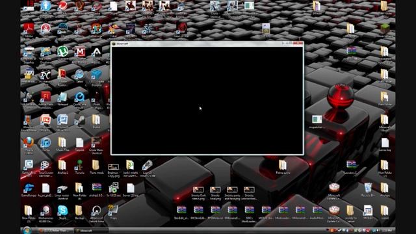
Task: Open Total Screen Recorder film-reel icon
Action: pyautogui.click(x=45, y=165)
